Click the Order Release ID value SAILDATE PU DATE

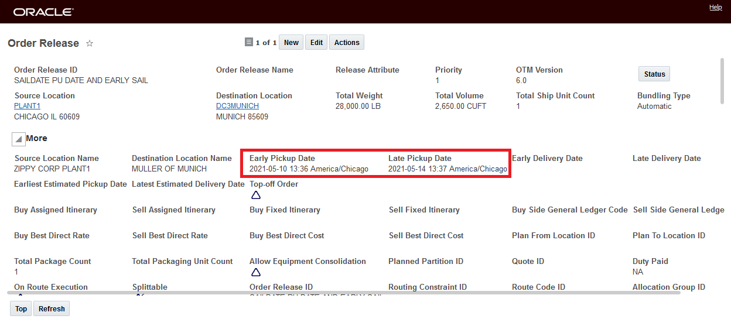pyautogui.click(x=81, y=80)
